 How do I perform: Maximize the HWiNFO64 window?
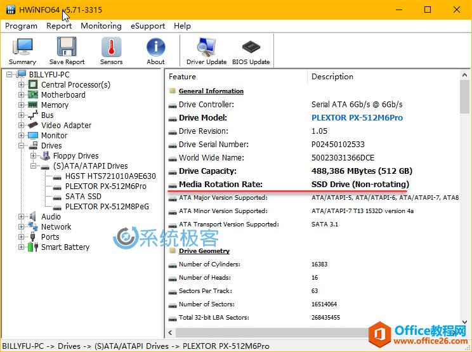tap(428, 10)
